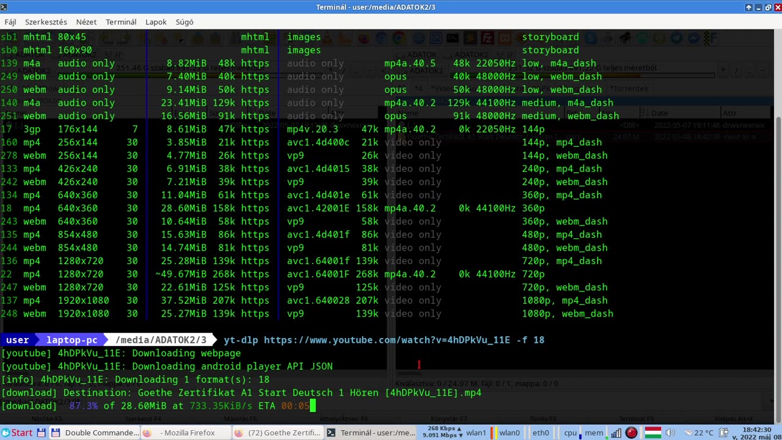Click the 'ETA 00:05' text

[283, 406]
